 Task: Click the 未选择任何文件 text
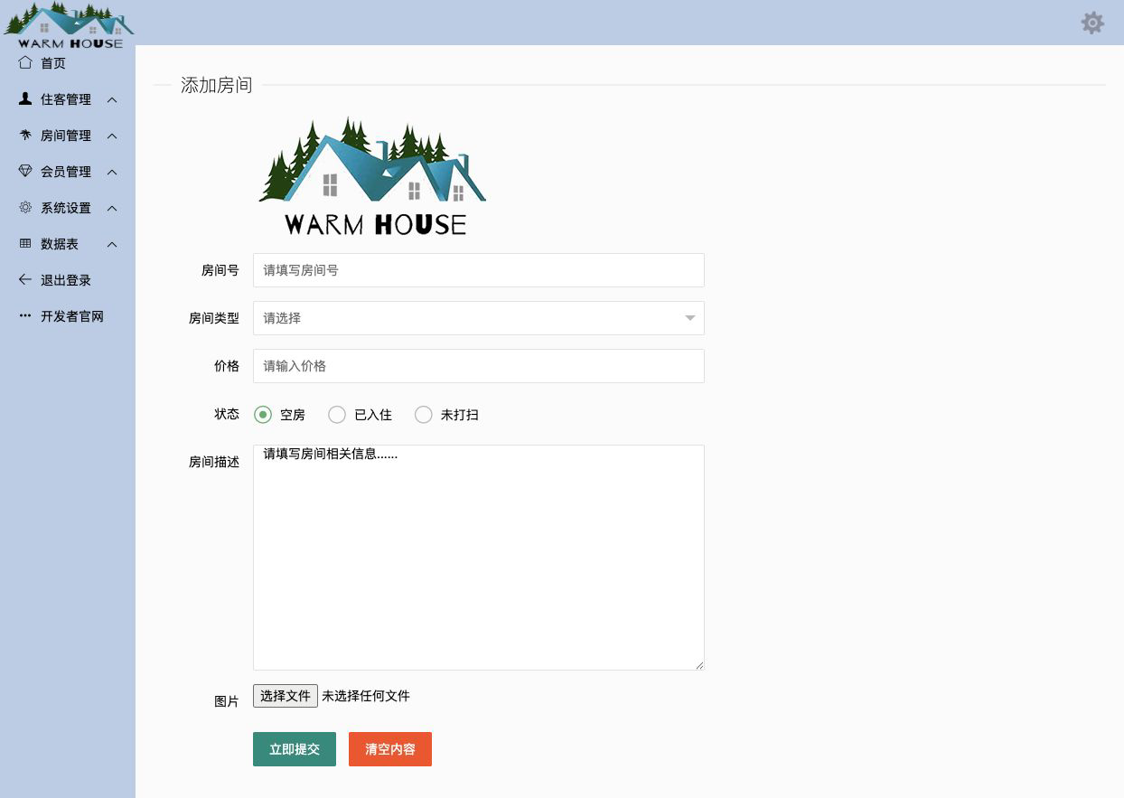tap(366, 696)
